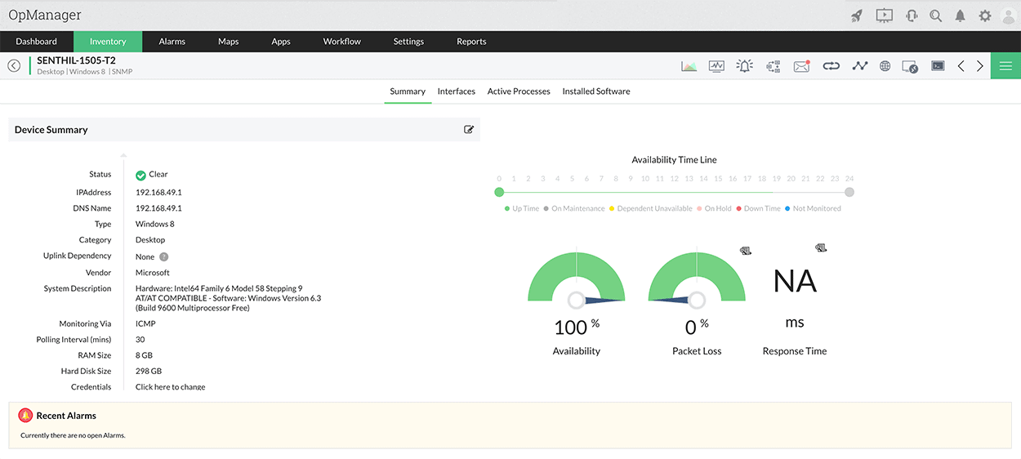Open the remote desktop monitor icon
The image size is (1021, 459).
coord(910,66)
